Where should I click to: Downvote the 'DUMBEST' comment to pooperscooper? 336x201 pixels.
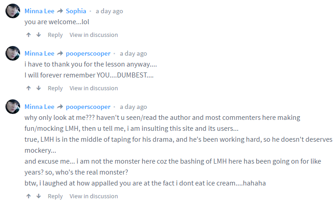39,88
